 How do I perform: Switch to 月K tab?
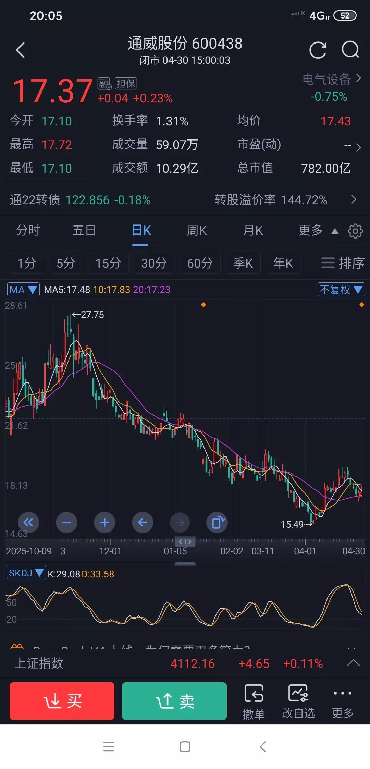[253, 230]
